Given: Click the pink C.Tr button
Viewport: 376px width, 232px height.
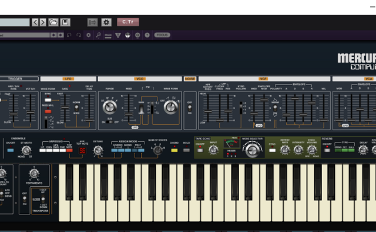Looking at the screenshot, I should click(128, 22).
